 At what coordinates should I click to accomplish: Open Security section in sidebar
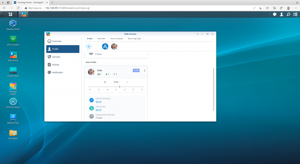[x=63, y=57]
